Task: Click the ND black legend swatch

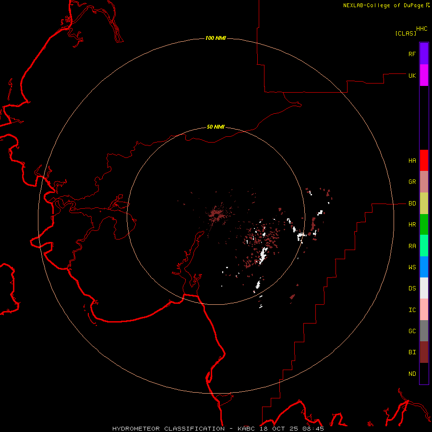Action: click(424, 373)
